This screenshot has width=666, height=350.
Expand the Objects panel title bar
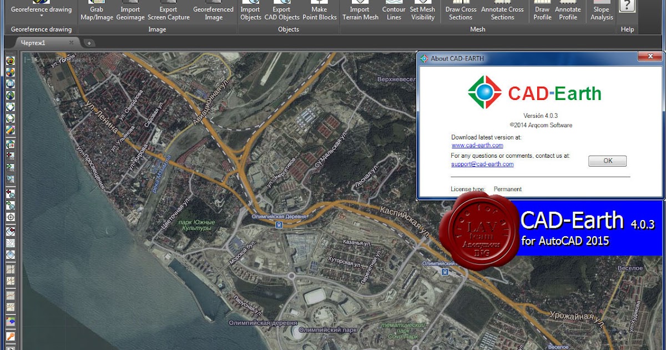click(x=288, y=29)
